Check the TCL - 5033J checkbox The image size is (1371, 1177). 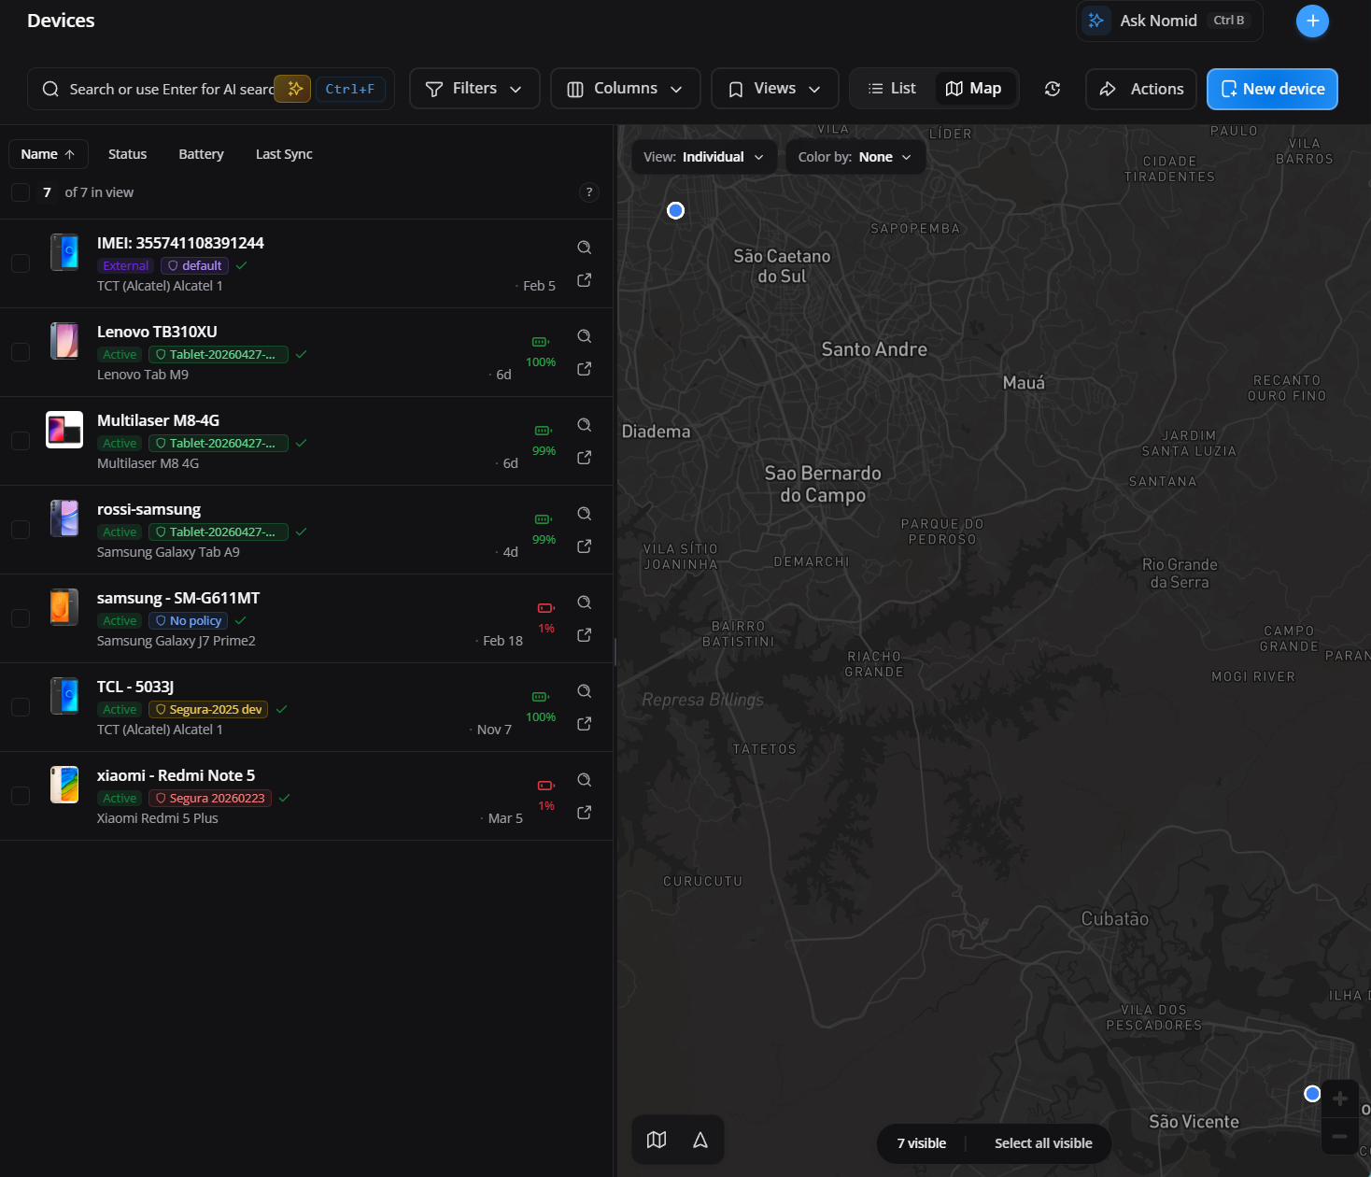(x=21, y=707)
